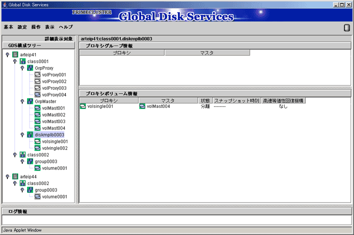Click the 分離 status cell

point(205,106)
